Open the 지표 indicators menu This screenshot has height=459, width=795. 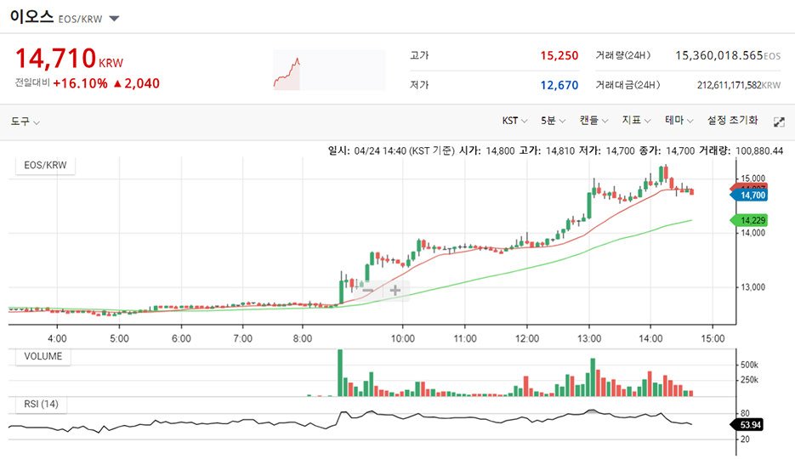pos(636,122)
